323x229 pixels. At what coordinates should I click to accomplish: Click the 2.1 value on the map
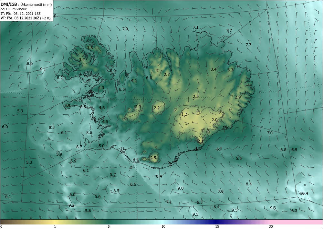click(x=201, y=141)
